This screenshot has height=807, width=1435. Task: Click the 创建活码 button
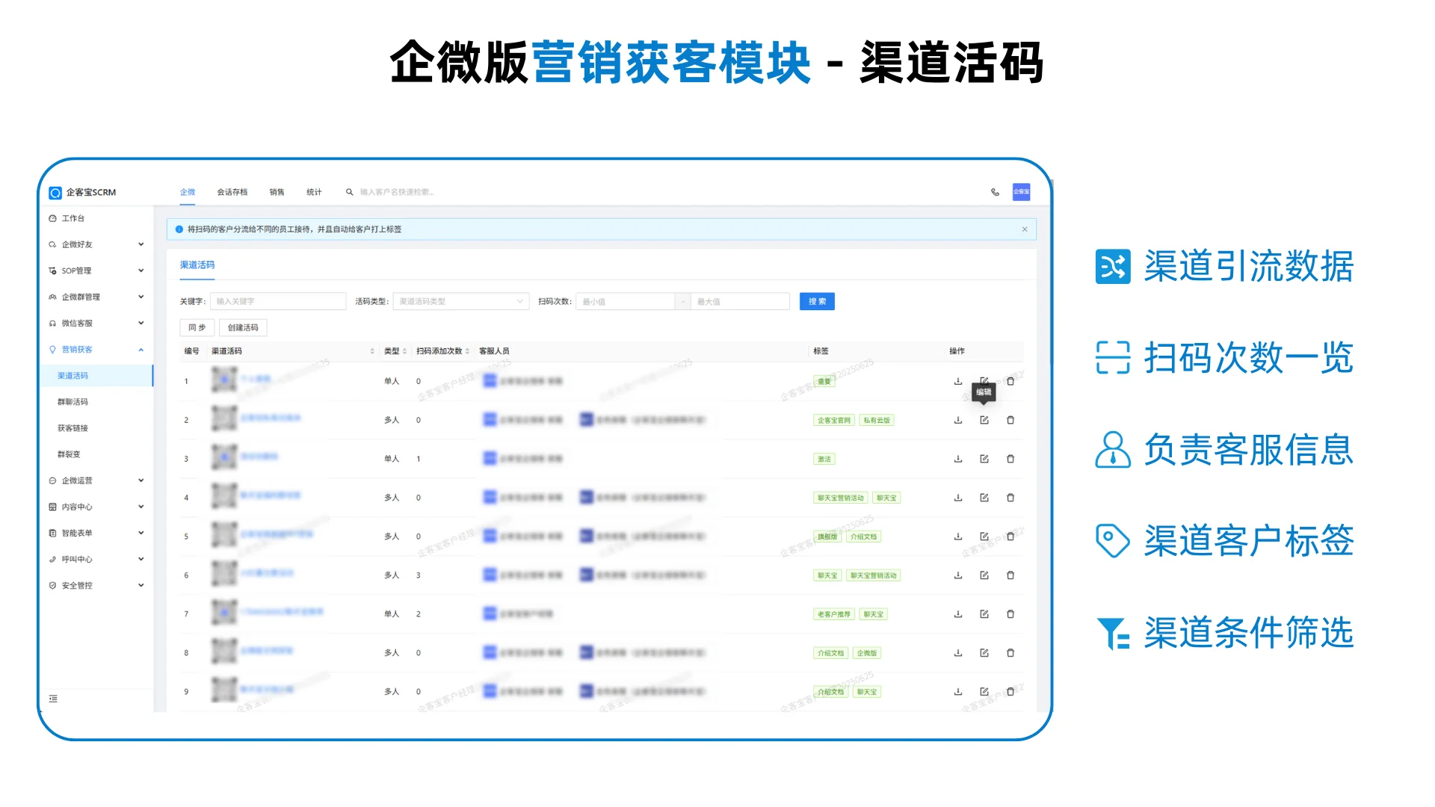coord(243,327)
